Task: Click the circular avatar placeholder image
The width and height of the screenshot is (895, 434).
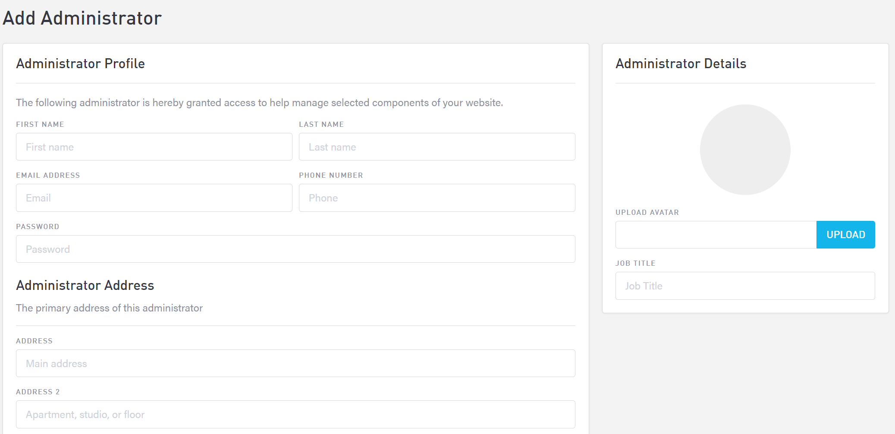Action: pos(745,150)
